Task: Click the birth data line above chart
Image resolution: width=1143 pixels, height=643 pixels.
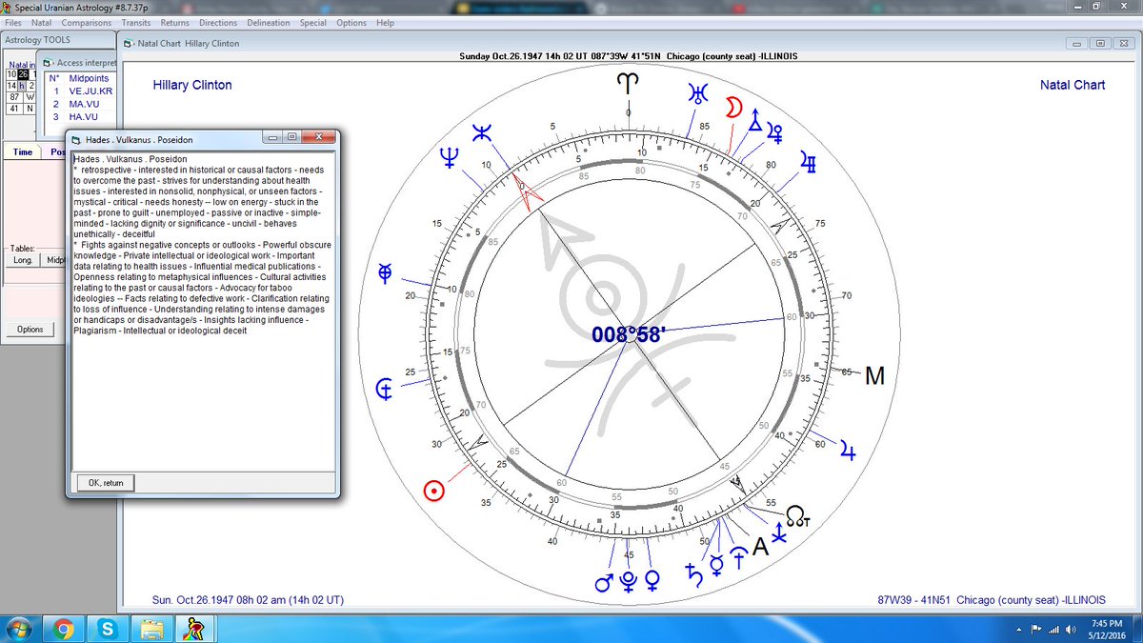Action: 629,56
